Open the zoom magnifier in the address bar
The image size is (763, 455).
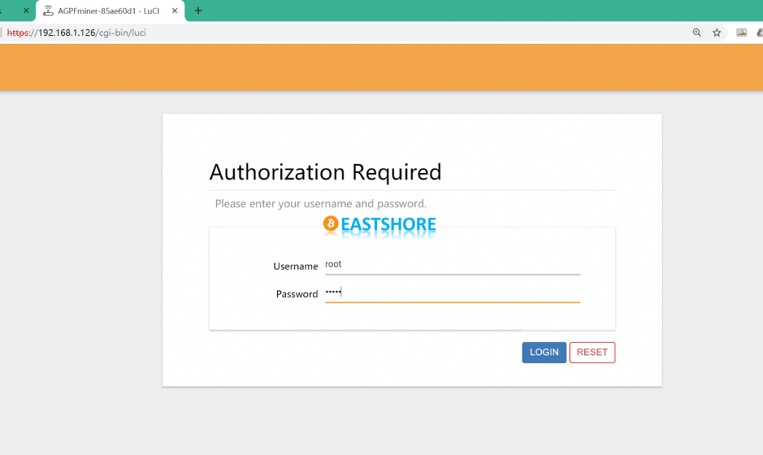697,33
